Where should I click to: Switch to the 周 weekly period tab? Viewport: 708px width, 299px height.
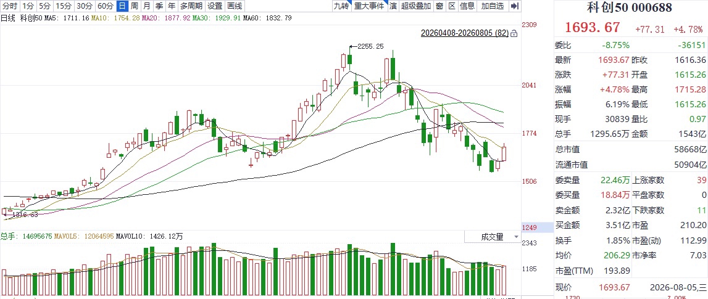135,6
